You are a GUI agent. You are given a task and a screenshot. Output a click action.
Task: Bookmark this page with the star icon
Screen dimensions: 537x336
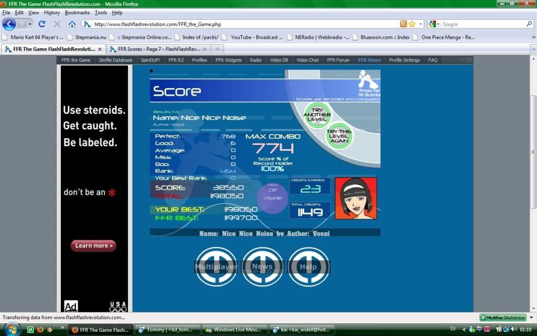pyautogui.click(x=412, y=24)
